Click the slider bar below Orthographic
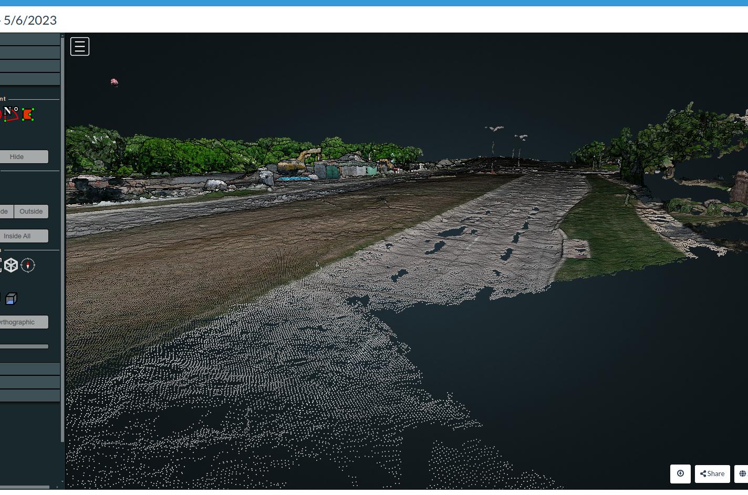 coord(24,346)
